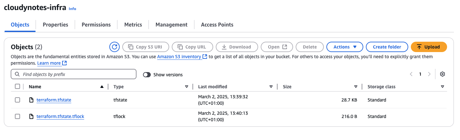Expand the Actions dropdown menu
Screen dimensions: 460x140
pyautogui.click(x=345, y=47)
